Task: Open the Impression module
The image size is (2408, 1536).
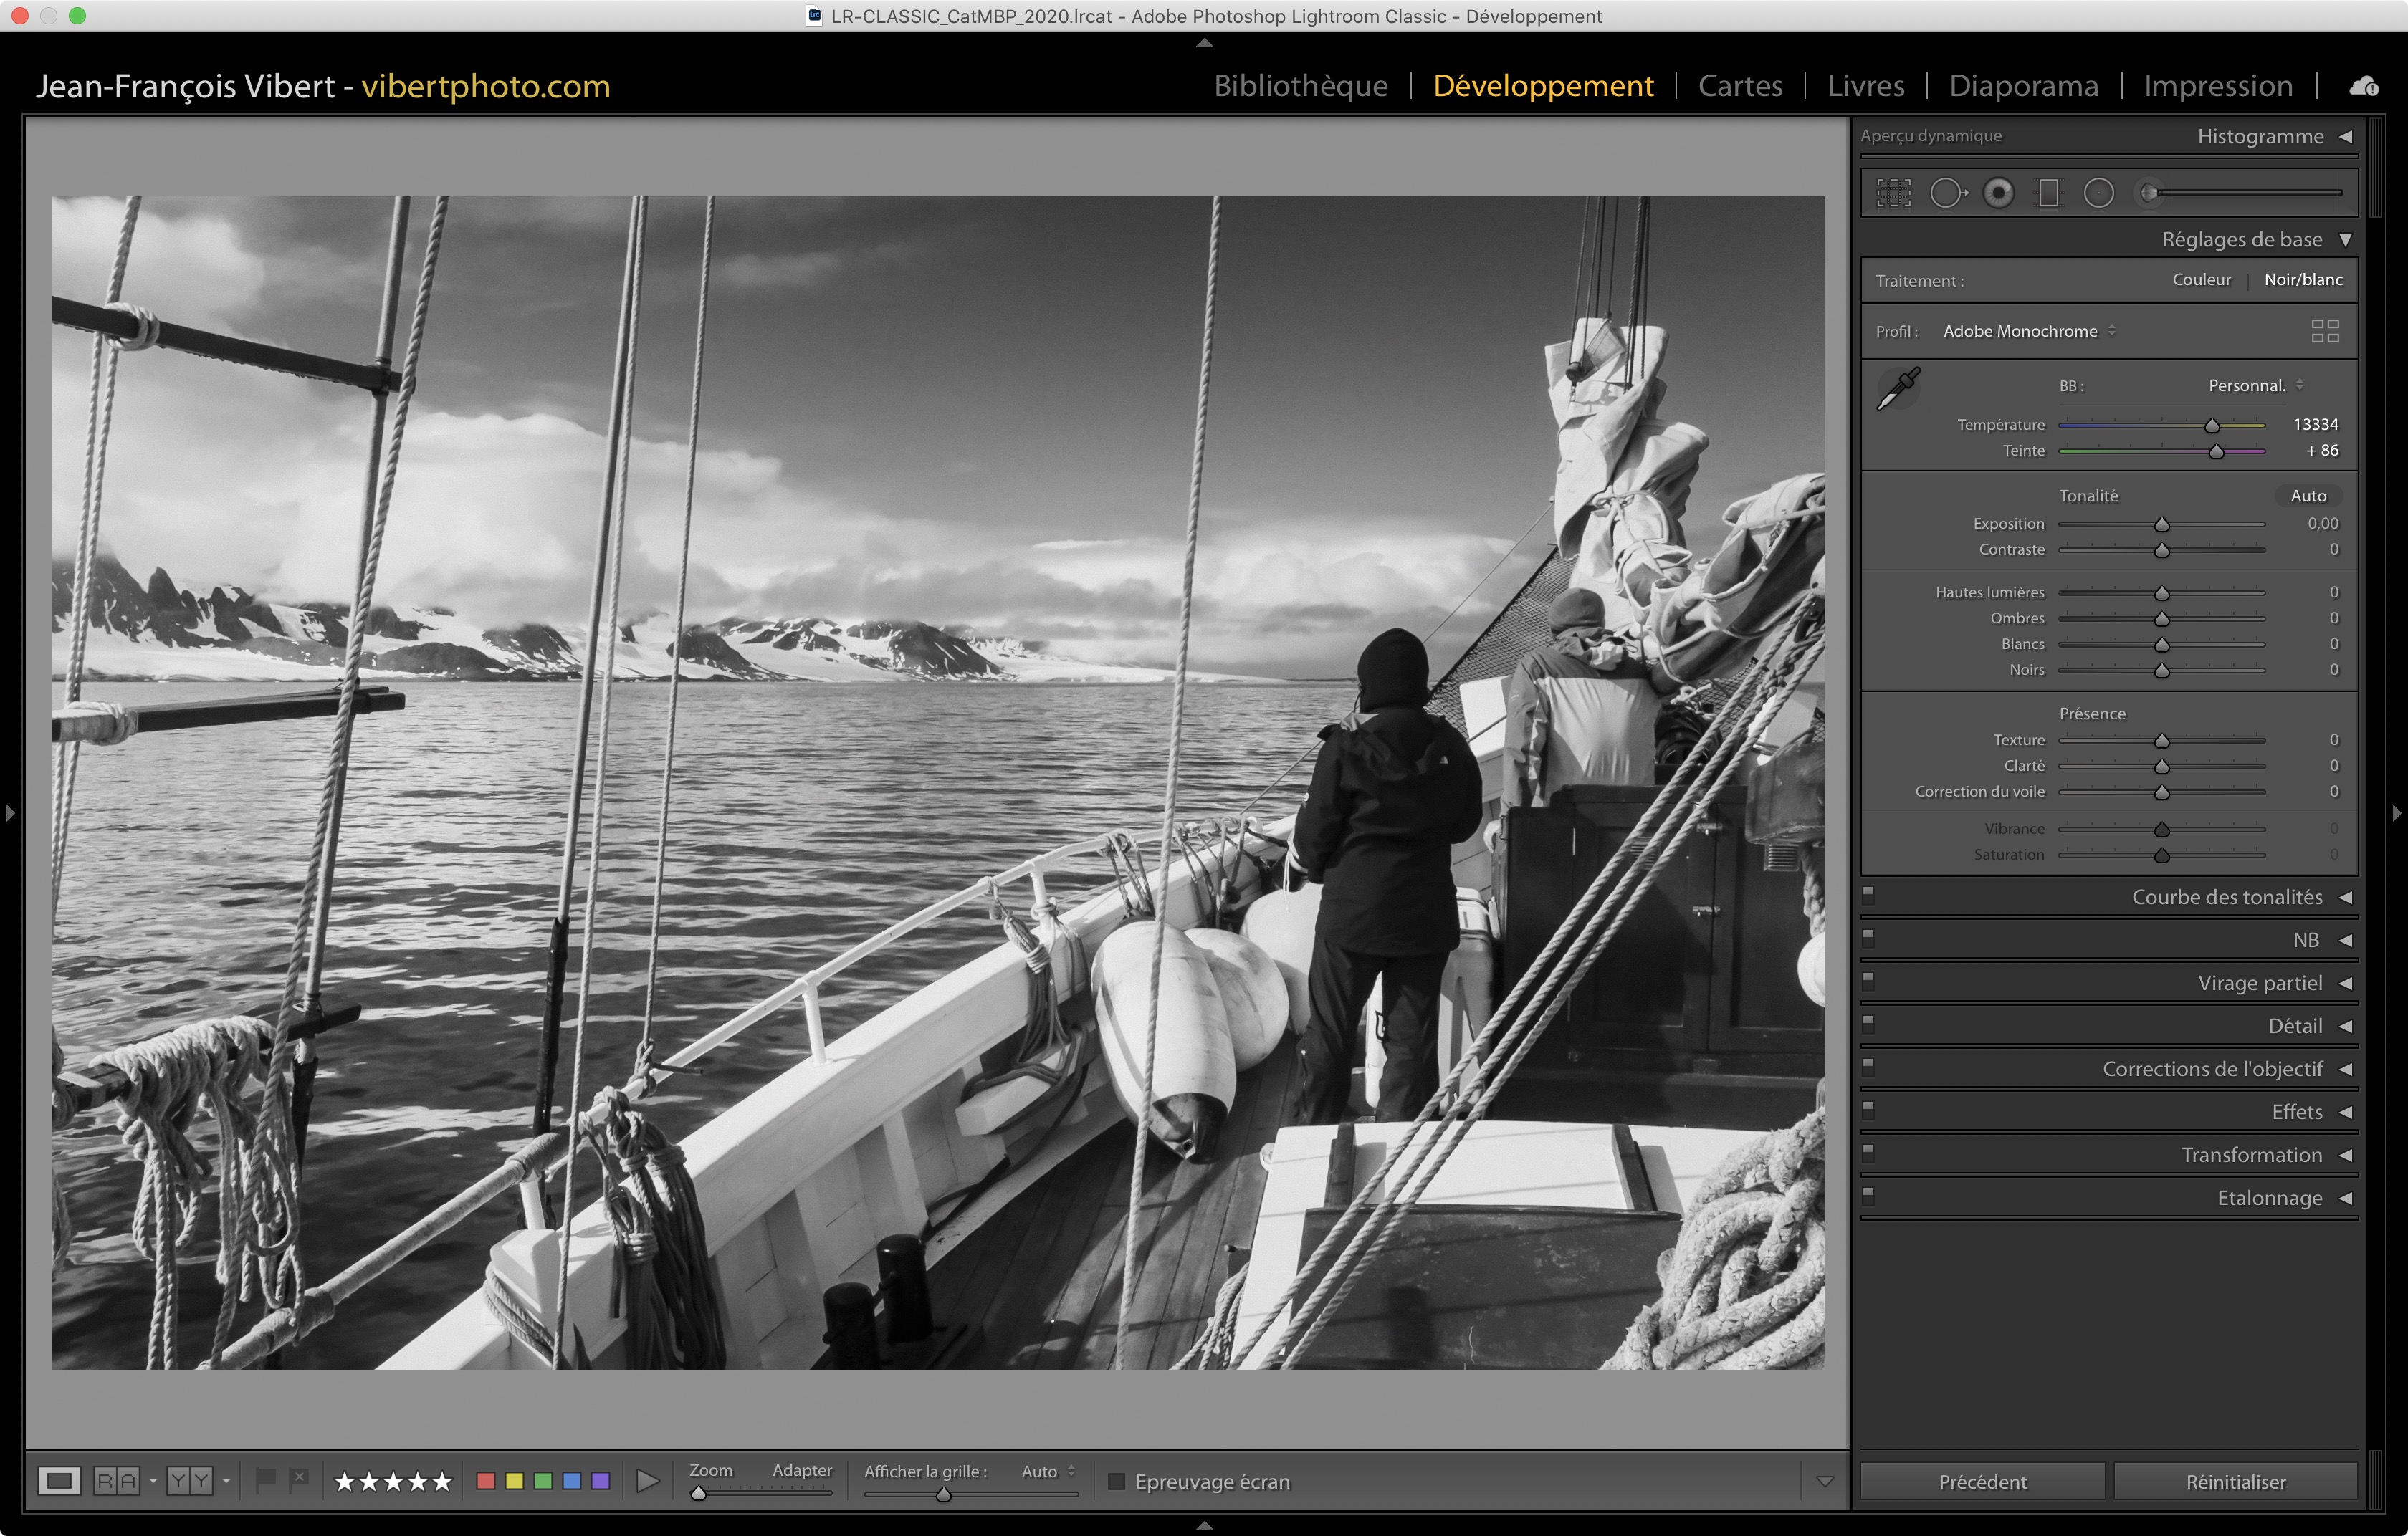Action: coord(2217,86)
